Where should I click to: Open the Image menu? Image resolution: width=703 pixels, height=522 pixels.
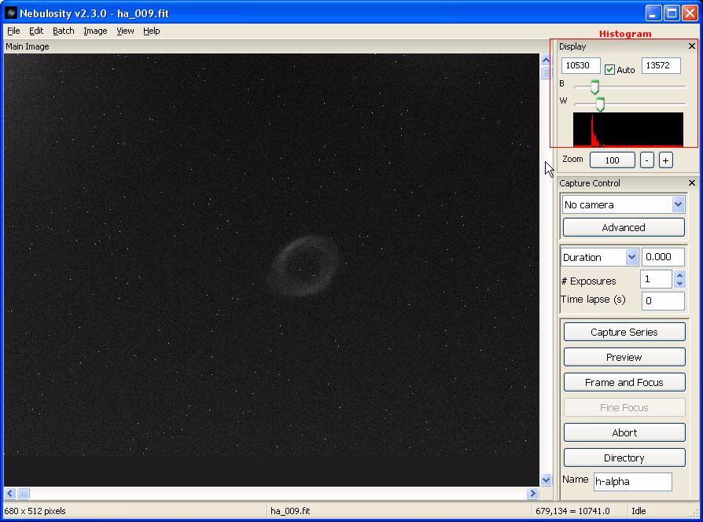tap(95, 31)
